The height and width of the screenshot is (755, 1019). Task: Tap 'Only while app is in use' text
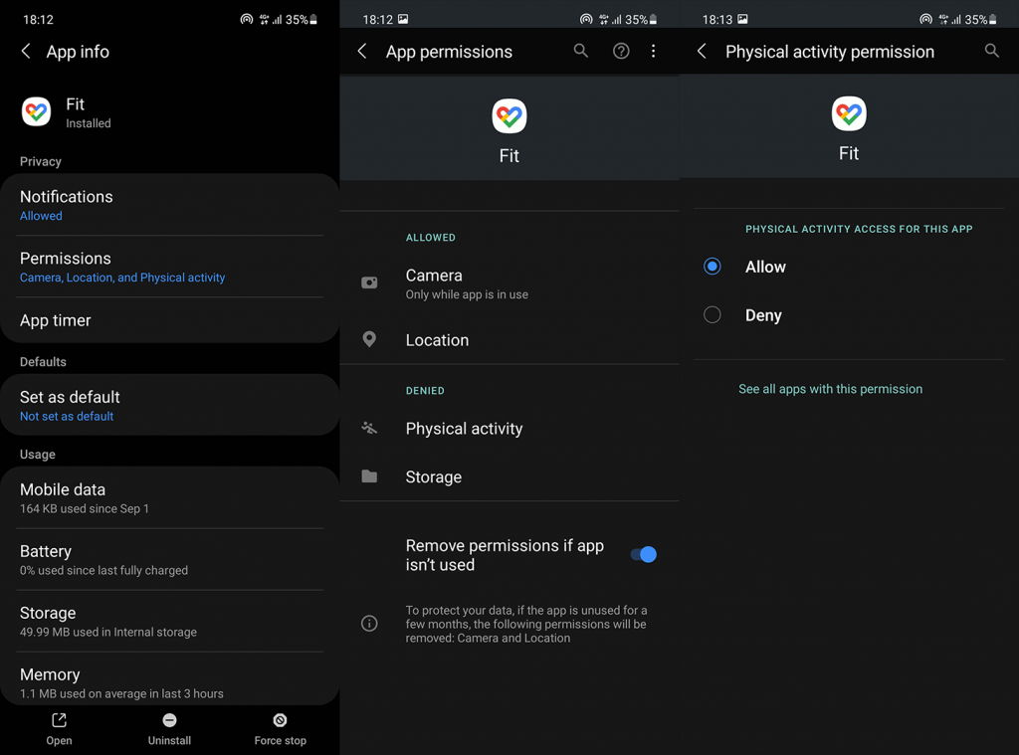[467, 294]
